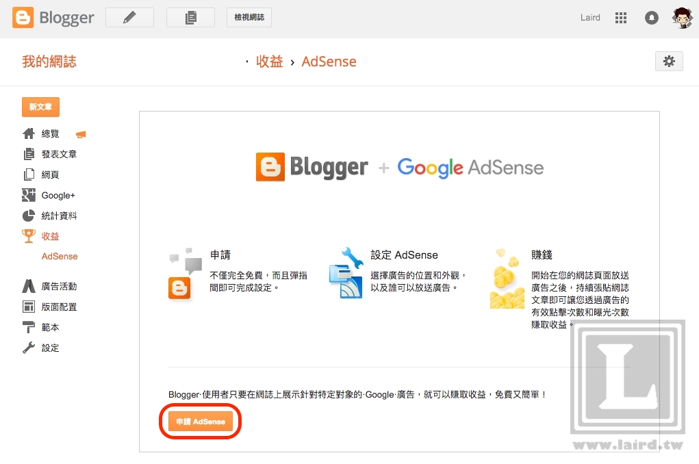The image size is (699, 464).
Task: Click the trophy icon beside 收益
Action: point(29,236)
